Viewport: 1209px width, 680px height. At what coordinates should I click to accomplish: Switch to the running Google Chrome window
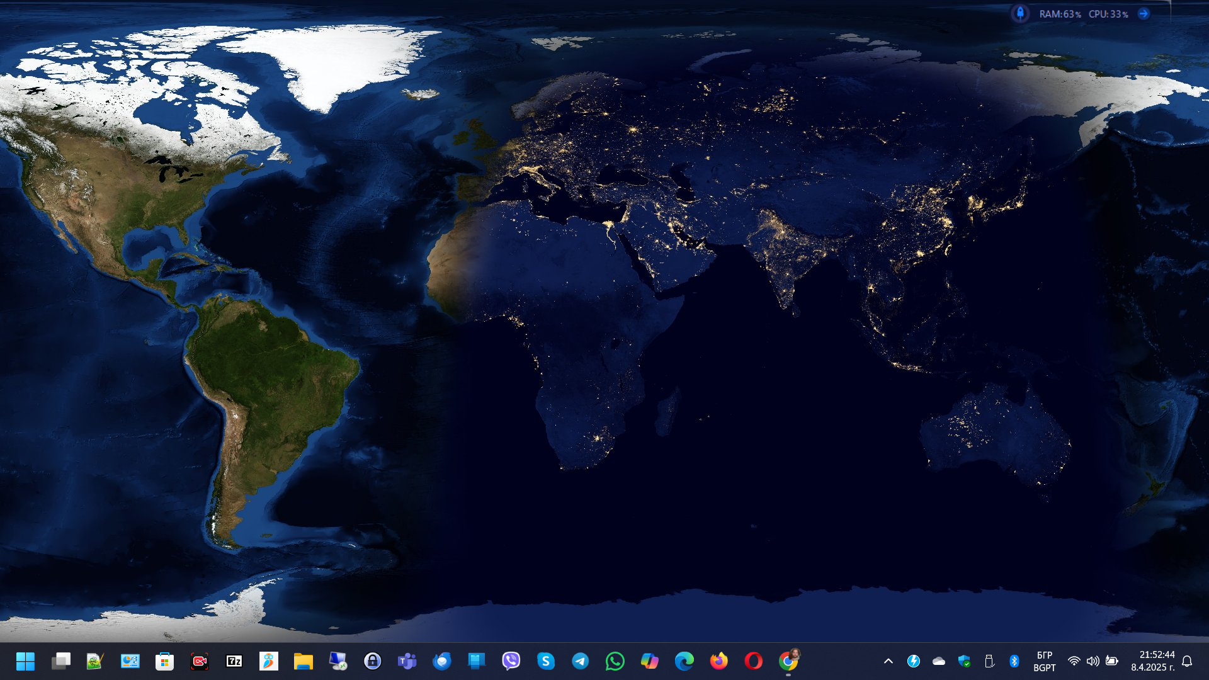(788, 661)
